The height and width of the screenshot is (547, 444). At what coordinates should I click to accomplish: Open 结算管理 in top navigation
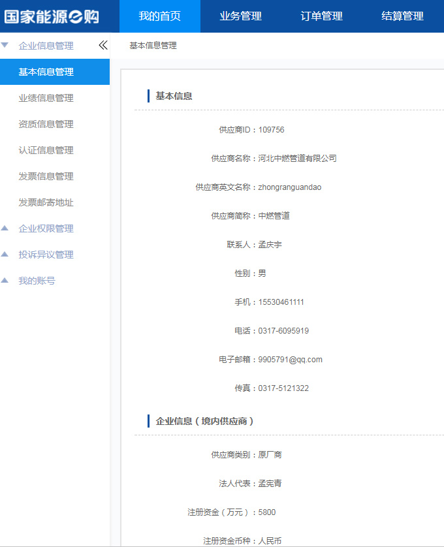tap(402, 16)
